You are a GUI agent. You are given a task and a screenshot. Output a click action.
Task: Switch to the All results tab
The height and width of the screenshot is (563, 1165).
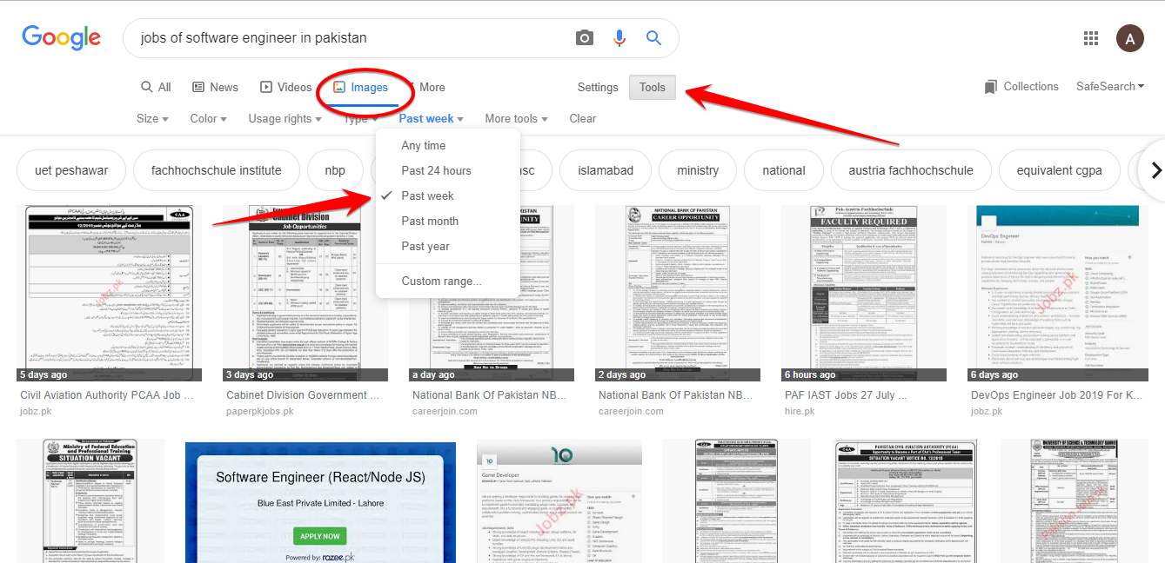pos(156,87)
